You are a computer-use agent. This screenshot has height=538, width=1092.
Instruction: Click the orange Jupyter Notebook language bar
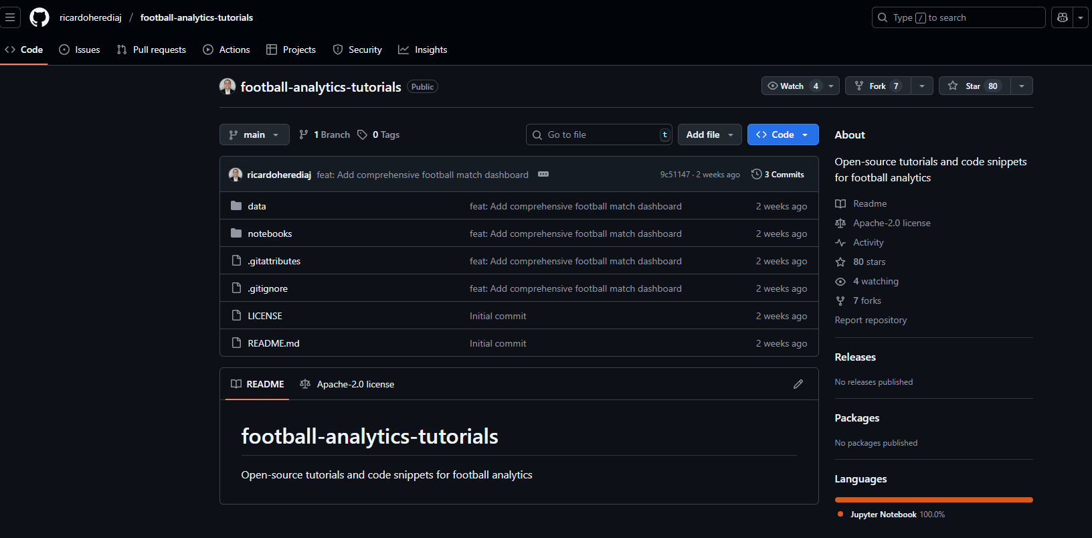pos(933,500)
